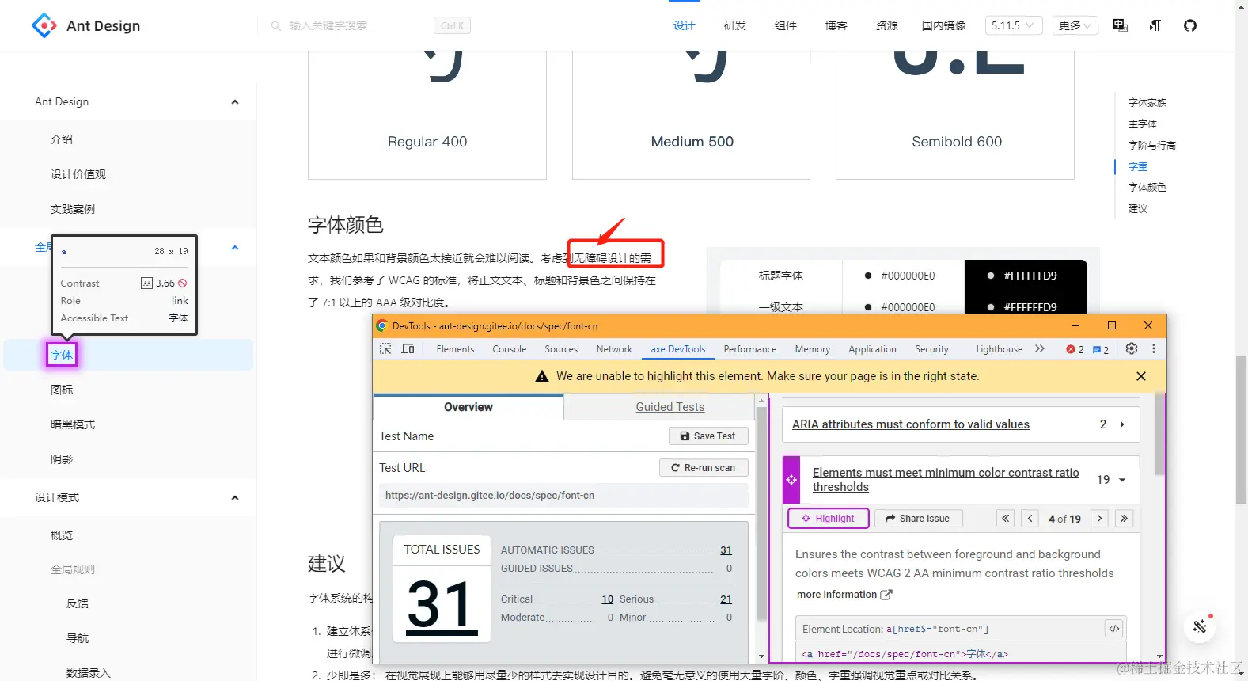Viewport: 1248px width, 681px height.
Task: Click the Save Test button
Action: (708, 436)
